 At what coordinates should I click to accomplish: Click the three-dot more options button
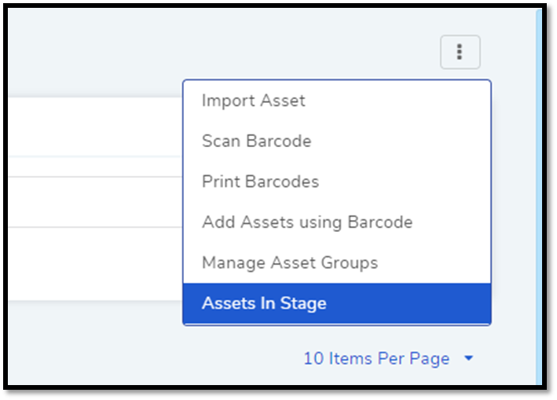pyautogui.click(x=460, y=52)
